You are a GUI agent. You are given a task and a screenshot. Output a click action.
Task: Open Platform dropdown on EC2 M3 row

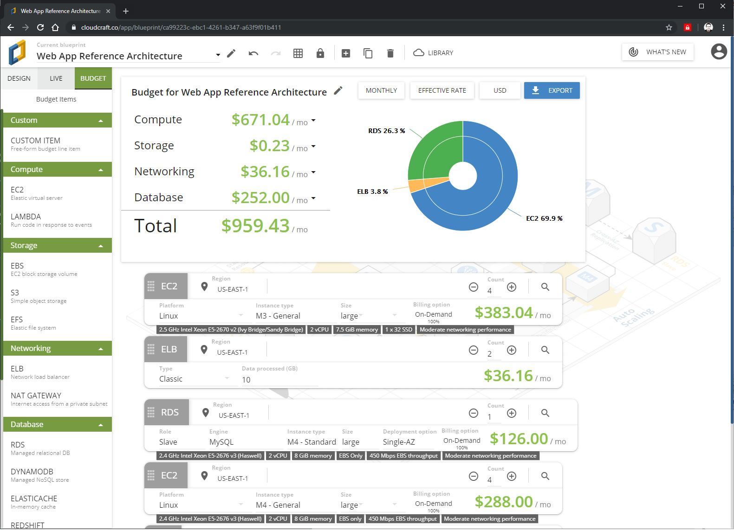[x=201, y=316]
